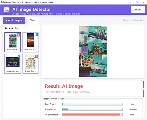Click the red AI badge on the 20260409_16 thumbnail
The width and height of the screenshot is (147, 120).
19,35
